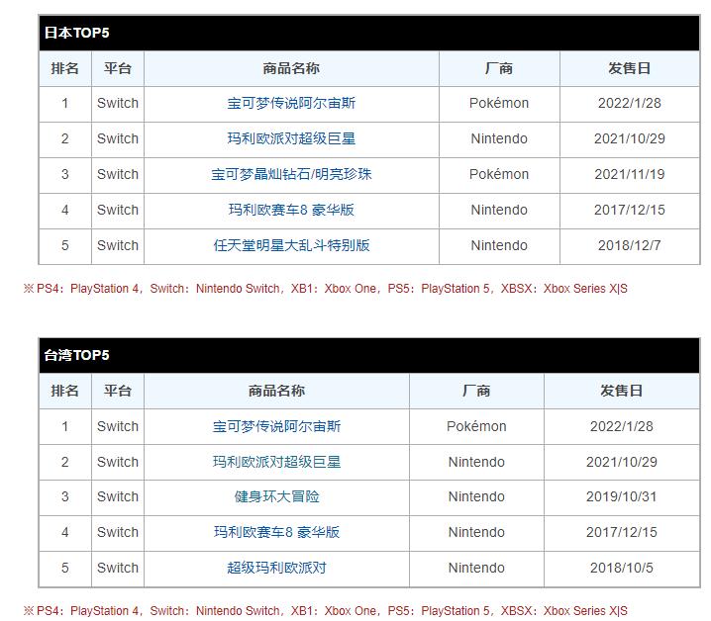Open 宝可梦传说阿尔宙斯 link in 日本TOP5 table

point(291,103)
